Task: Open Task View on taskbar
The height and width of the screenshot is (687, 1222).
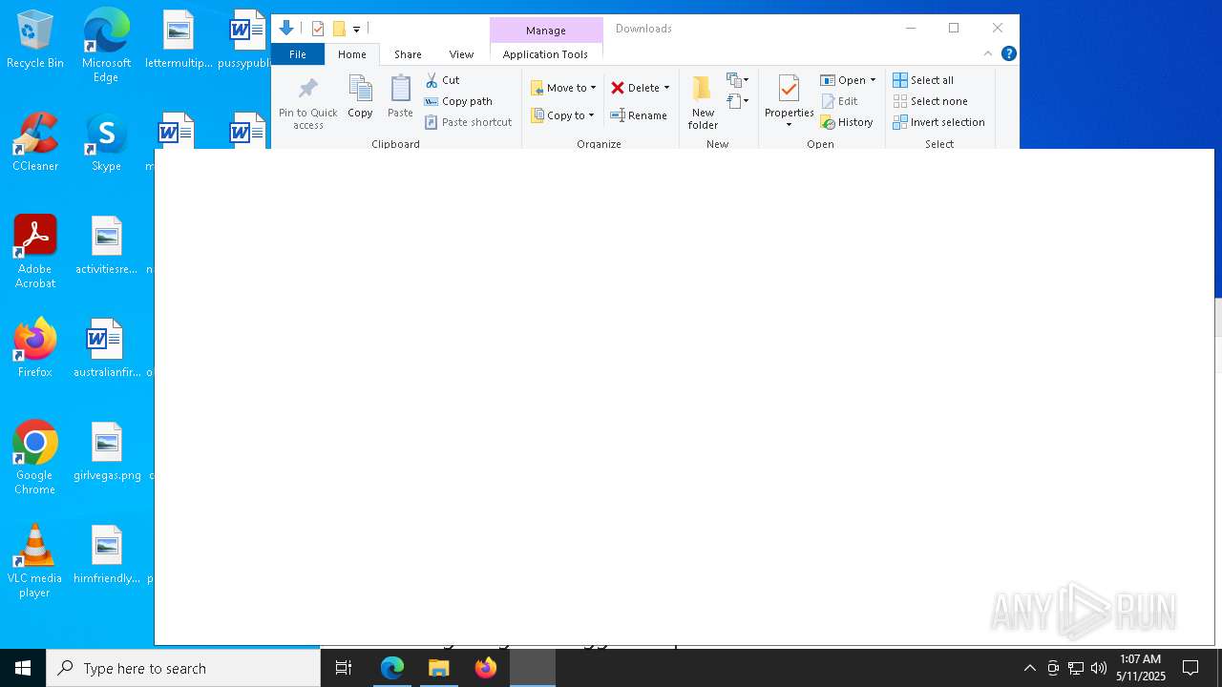Action: [x=344, y=668]
